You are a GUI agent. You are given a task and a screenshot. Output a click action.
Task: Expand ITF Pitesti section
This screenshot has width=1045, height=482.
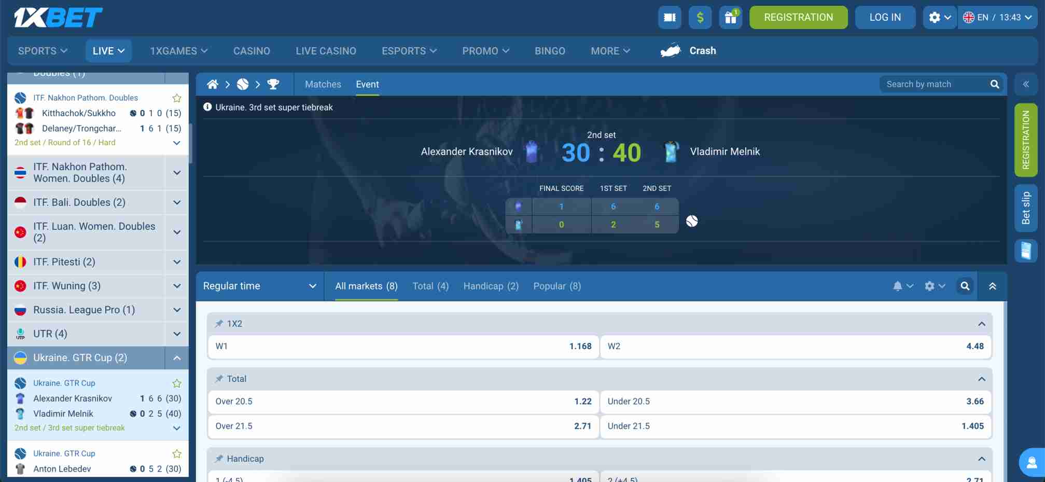click(177, 262)
